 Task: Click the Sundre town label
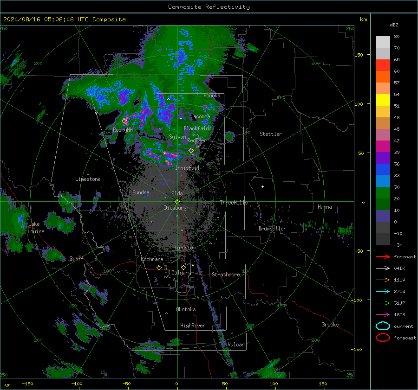(141, 192)
